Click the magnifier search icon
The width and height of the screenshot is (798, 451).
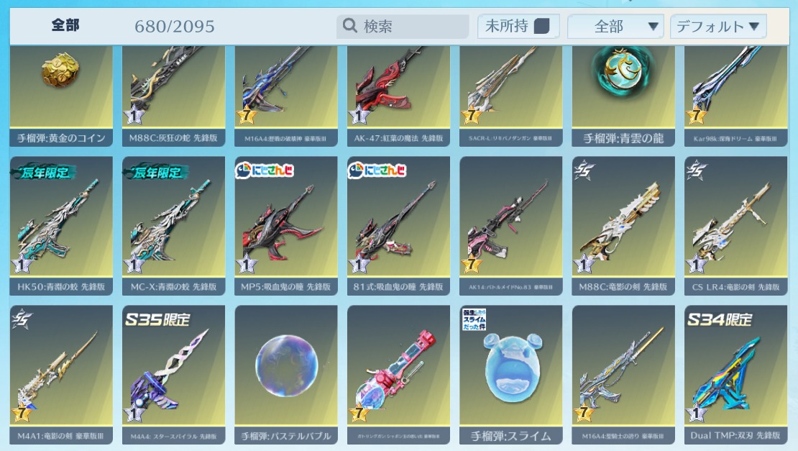coord(349,25)
